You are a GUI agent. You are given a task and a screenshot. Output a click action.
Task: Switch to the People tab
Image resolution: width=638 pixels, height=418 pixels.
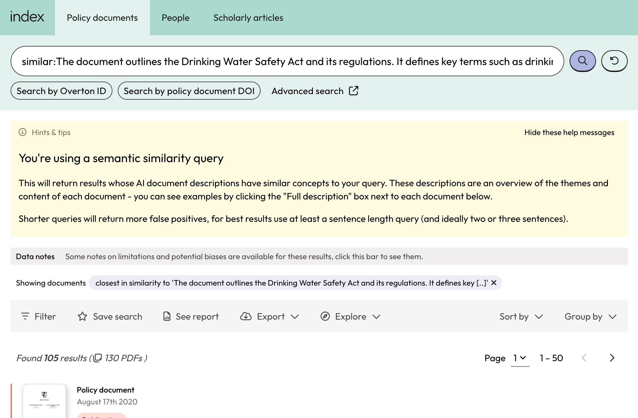(x=176, y=17)
